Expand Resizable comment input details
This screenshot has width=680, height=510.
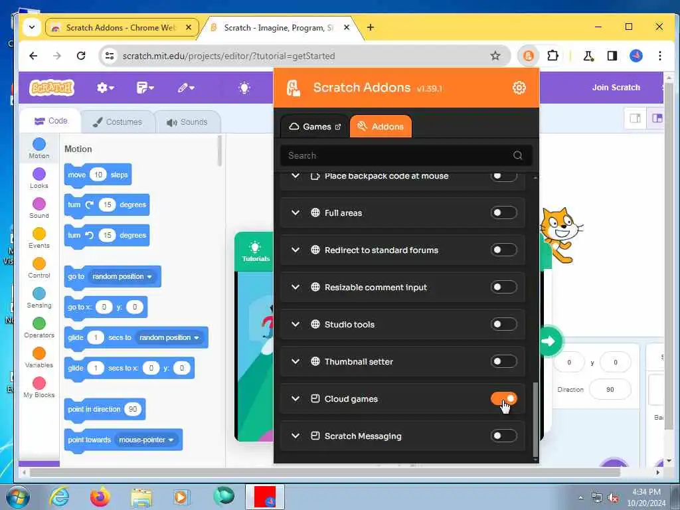[x=296, y=287]
